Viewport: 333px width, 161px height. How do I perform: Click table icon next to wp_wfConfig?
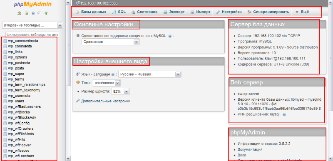pyautogui.click(x=5, y=123)
